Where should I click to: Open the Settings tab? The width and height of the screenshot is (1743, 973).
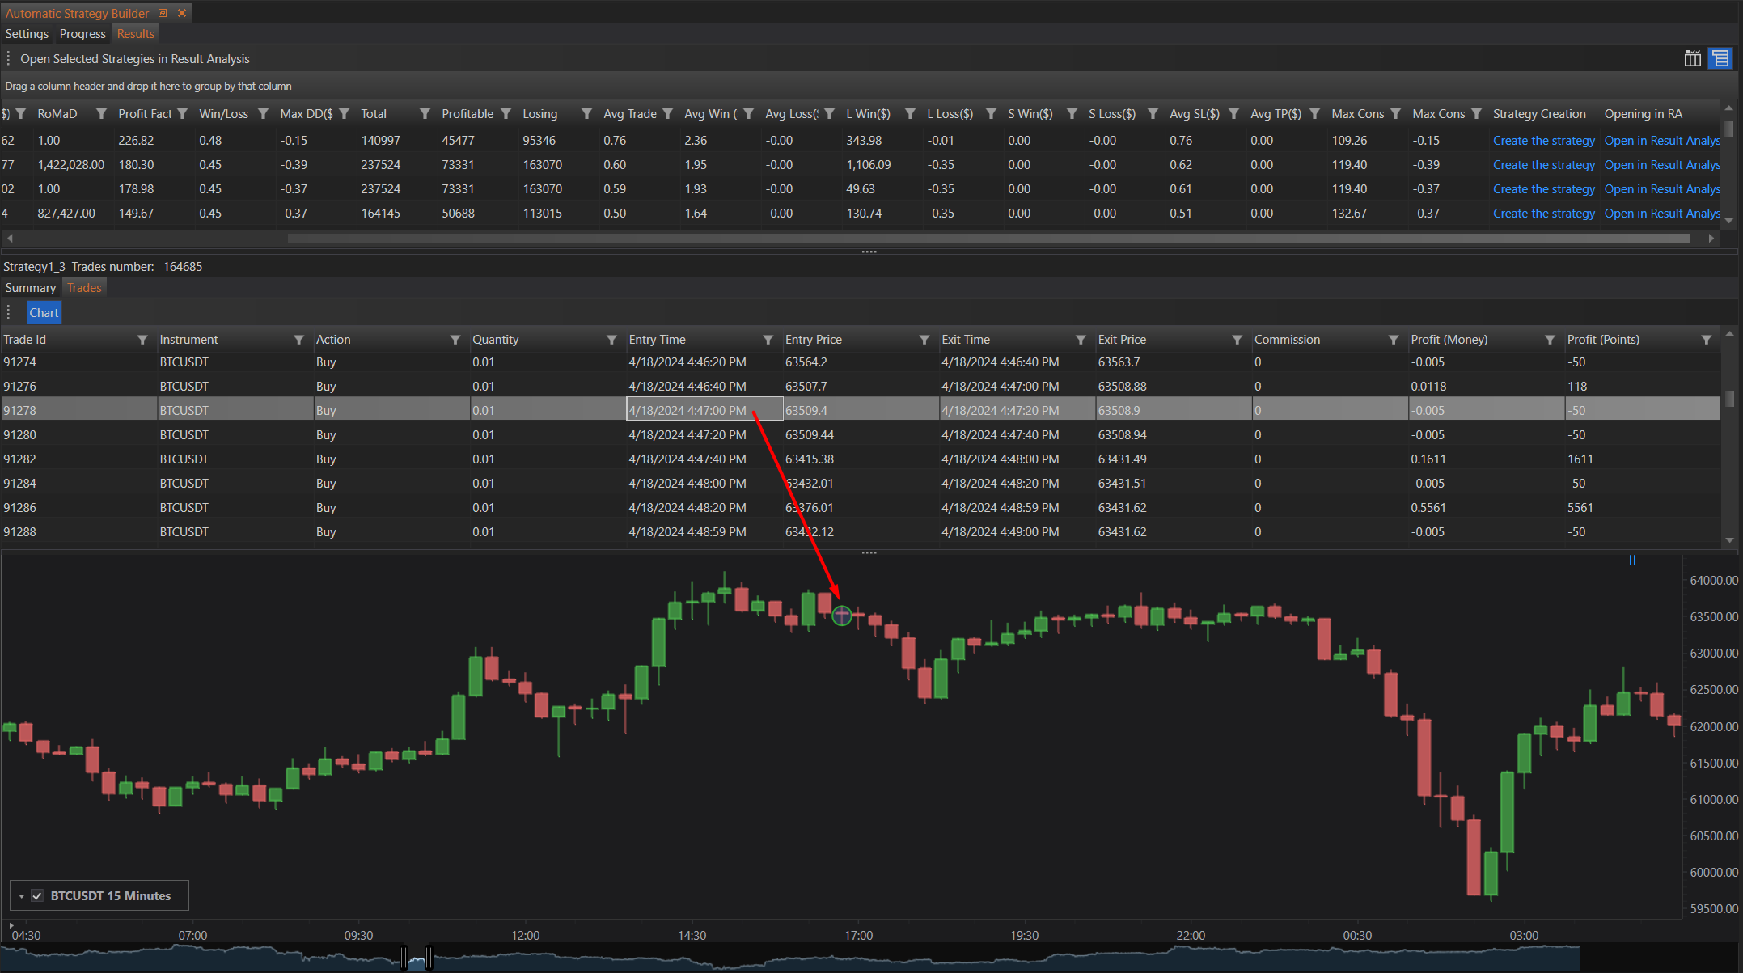click(27, 34)
